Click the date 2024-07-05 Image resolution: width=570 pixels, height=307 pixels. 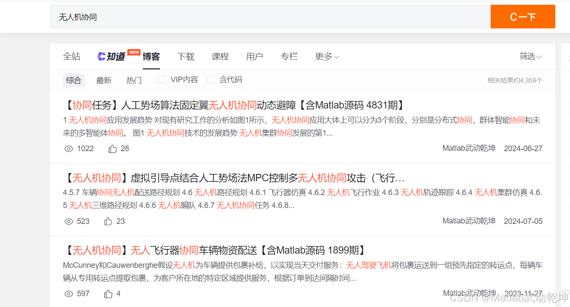(x=523, y=221)
